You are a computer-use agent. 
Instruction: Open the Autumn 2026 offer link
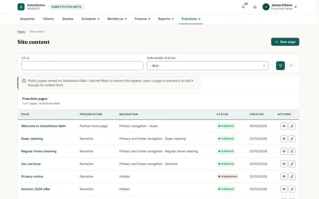click(36, 189)
